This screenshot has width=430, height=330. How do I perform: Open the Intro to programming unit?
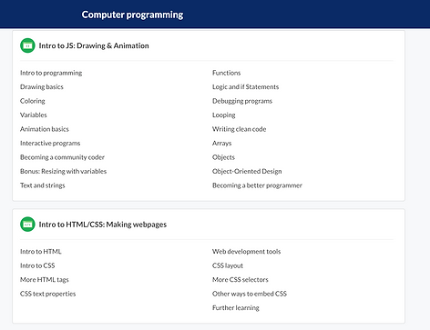(51, 73)
